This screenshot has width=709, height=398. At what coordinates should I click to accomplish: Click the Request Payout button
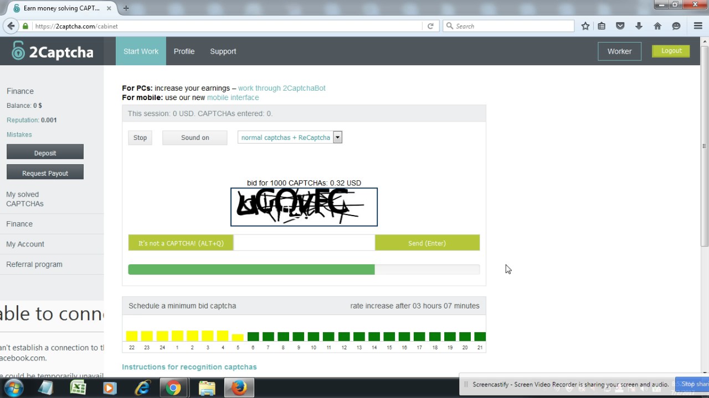pos(45,172)
